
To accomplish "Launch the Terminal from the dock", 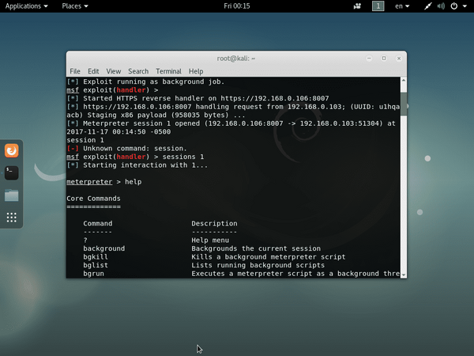I will tap(12, 172).
